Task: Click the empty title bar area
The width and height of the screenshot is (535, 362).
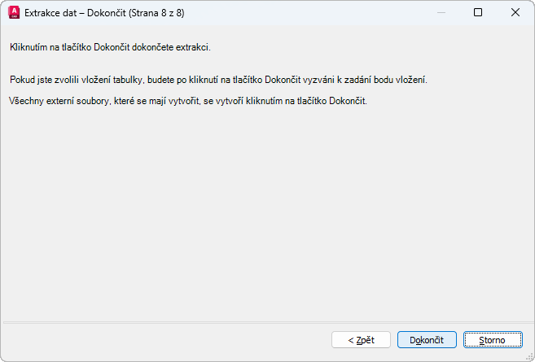Action: click(x=309, y=12)
